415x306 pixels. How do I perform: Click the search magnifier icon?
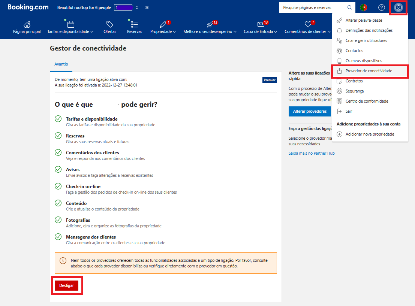pos(350,7)
